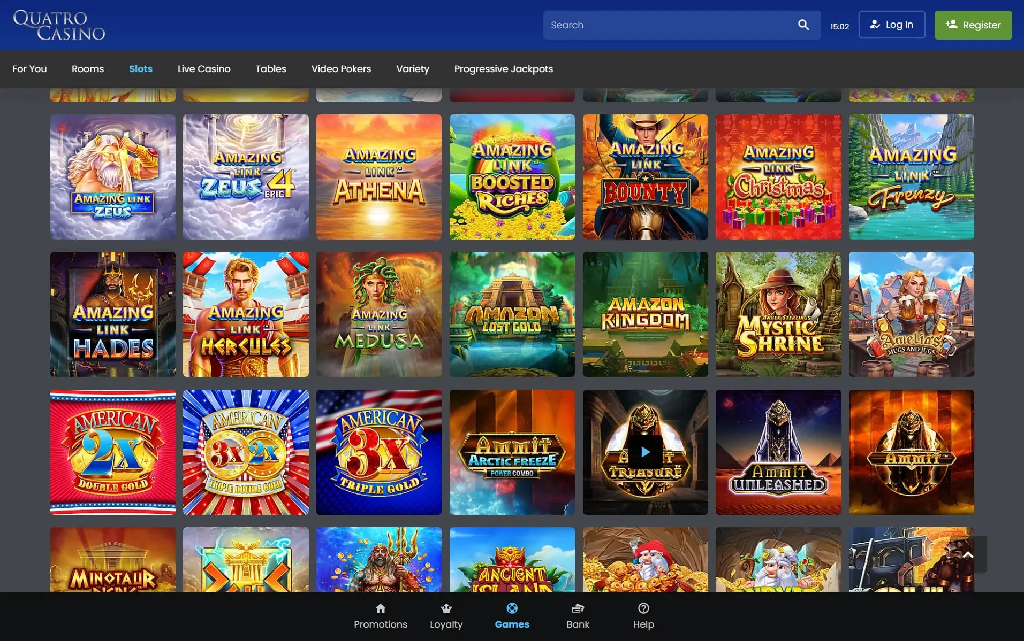
Task: Open Amazing Link Zeus slot thumbnail
Action: click(x=113, y=177)
